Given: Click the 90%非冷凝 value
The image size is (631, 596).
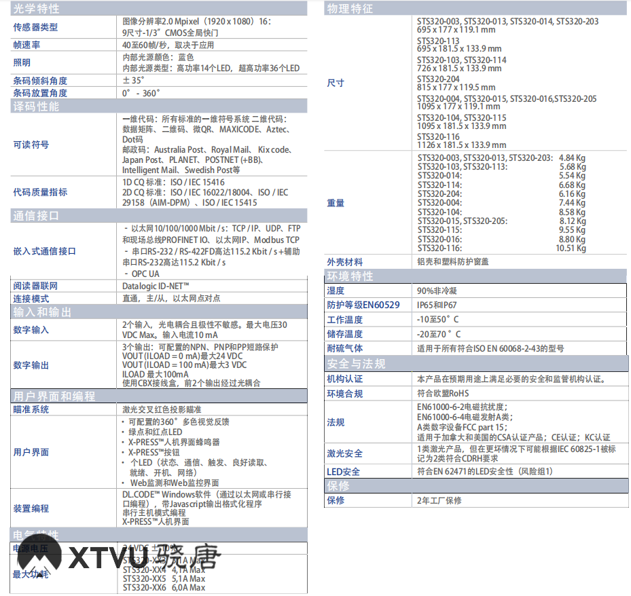Looking at the screenshot, I should [x=437, y=291].
